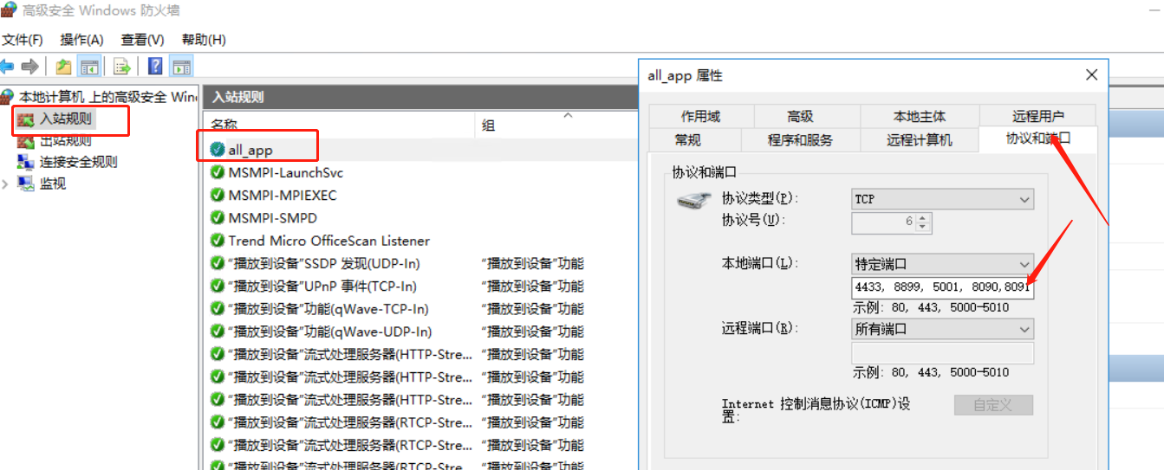Viewport: 1164px width, 470px height.
Task: Switch to the 作用域 tab
Action: point(700,116)
